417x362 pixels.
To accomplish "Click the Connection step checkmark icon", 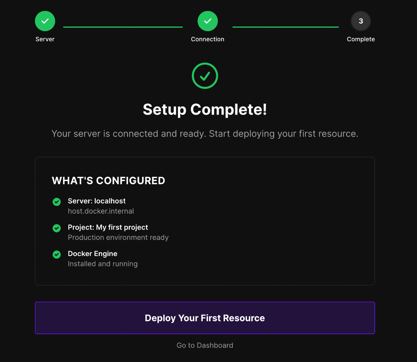I will 208,21.
